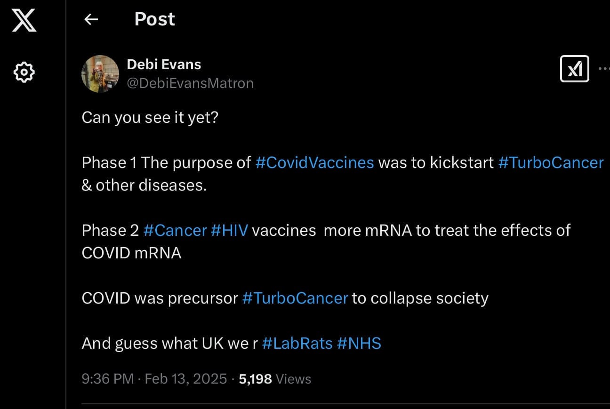Click #TurboCancer hashtag in the Phase 1 line

[551, 163]
